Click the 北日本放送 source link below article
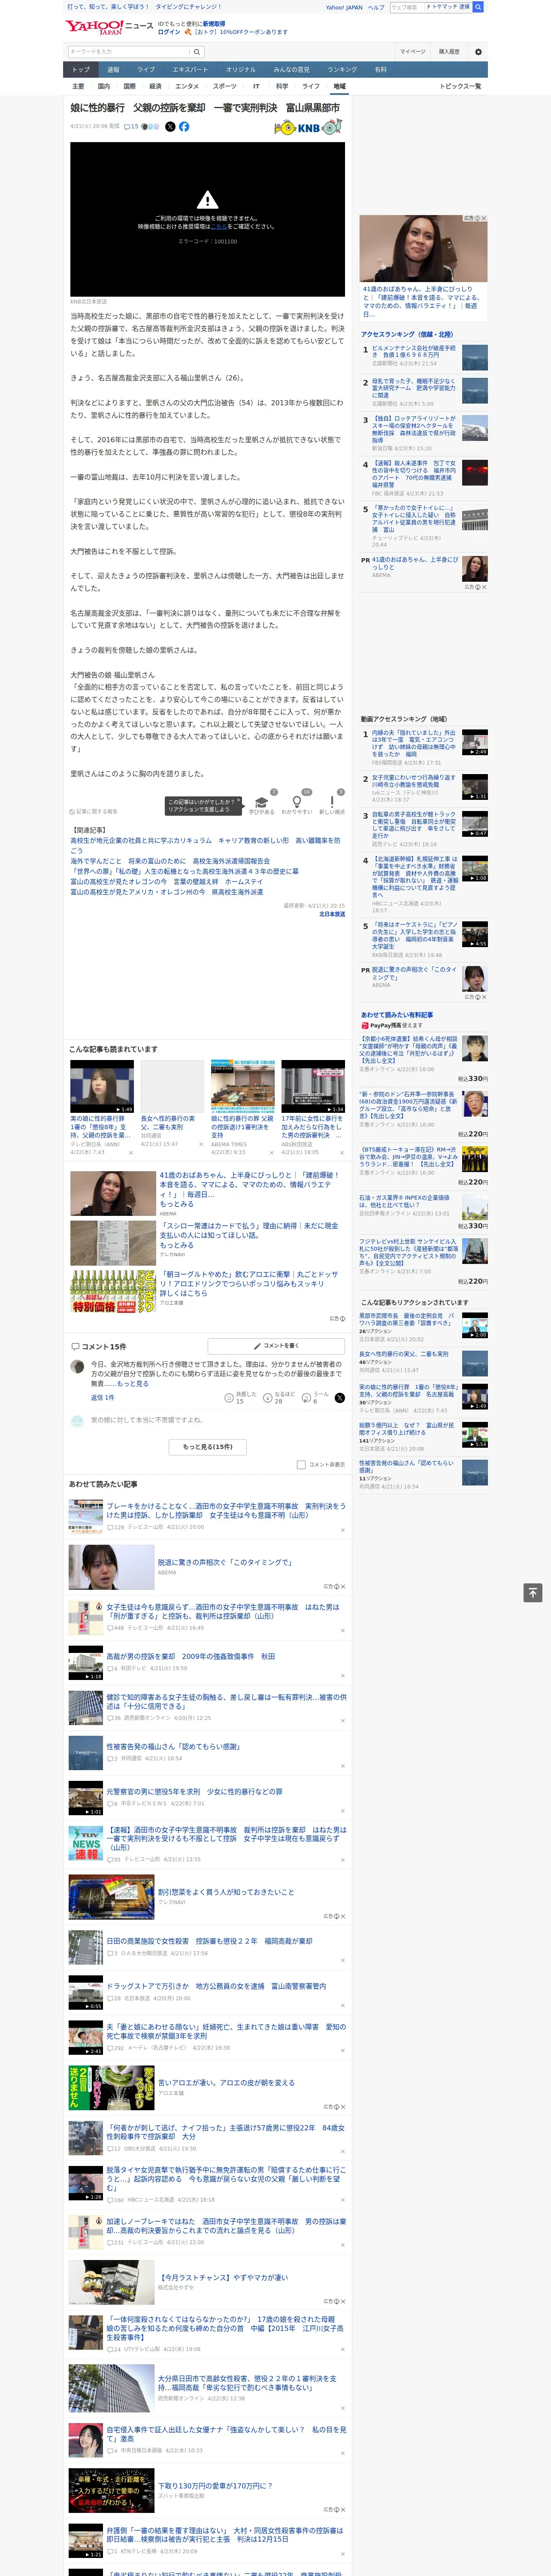551x2576 pixels. [332, 914]
